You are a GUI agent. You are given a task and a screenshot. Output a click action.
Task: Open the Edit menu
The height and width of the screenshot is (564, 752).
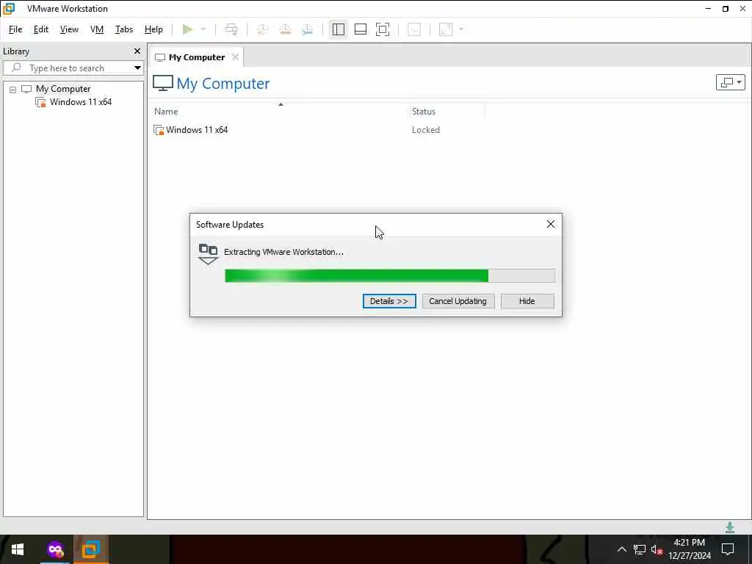[41, 29]
